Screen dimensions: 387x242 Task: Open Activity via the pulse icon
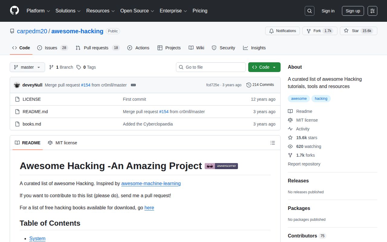(290, 129)
